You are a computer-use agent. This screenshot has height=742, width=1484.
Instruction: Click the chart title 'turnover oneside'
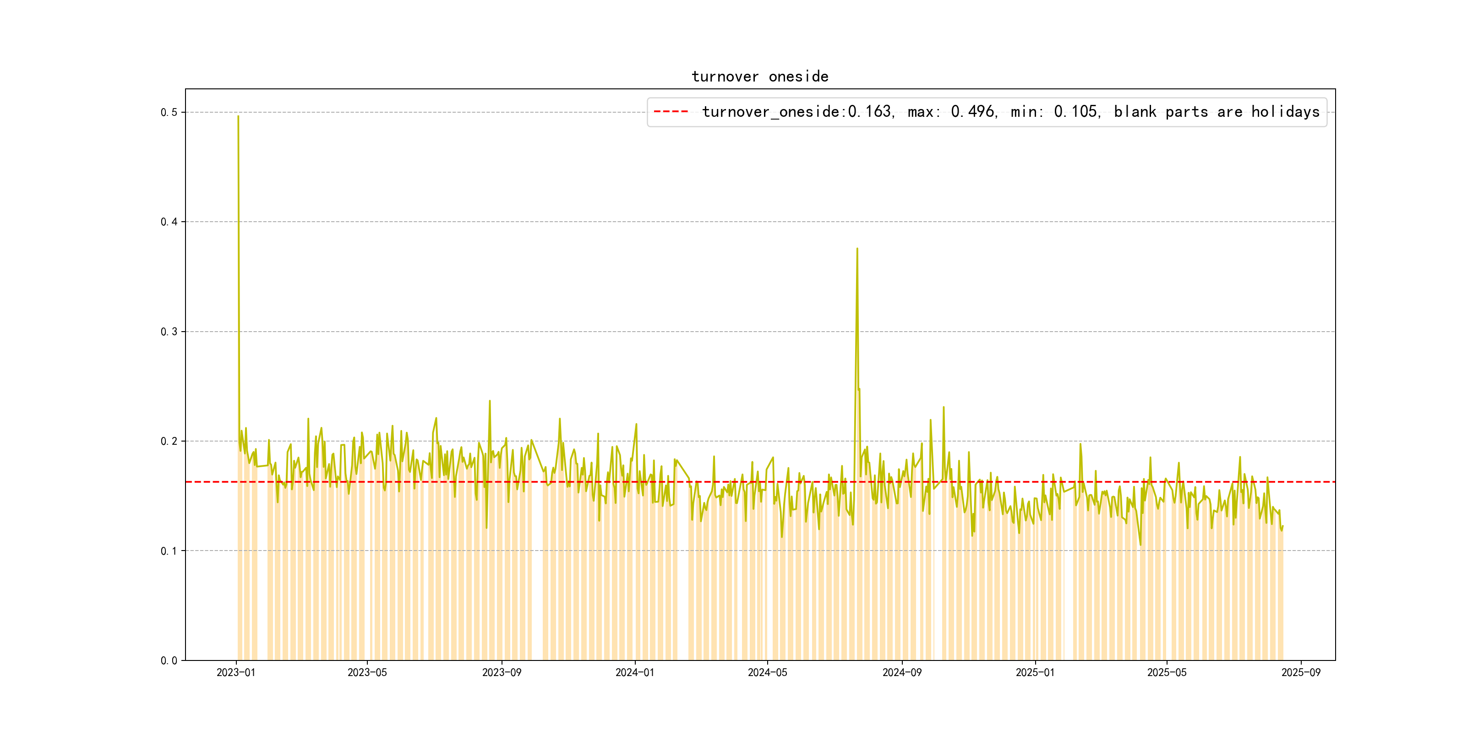tap(760, 76)
